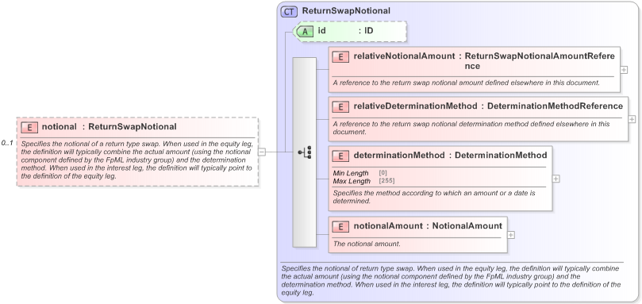Click the E icon of notionalAmount
The image size is (642, 304).
click(340, 226)
